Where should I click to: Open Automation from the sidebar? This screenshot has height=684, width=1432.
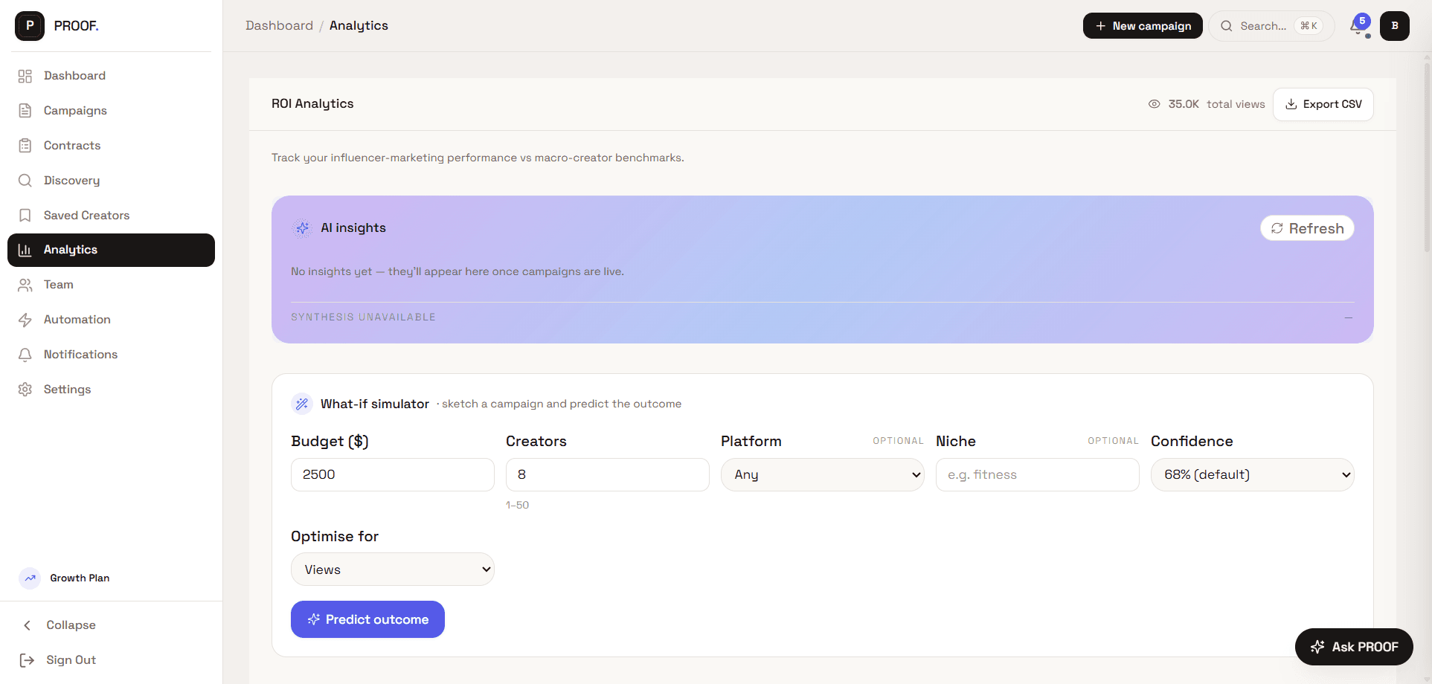point(112,320)
